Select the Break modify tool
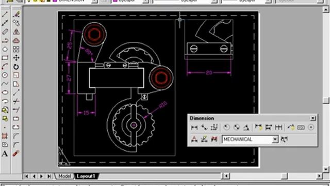The width and height of the screenshot is (330, 186). tap(16, 128)
